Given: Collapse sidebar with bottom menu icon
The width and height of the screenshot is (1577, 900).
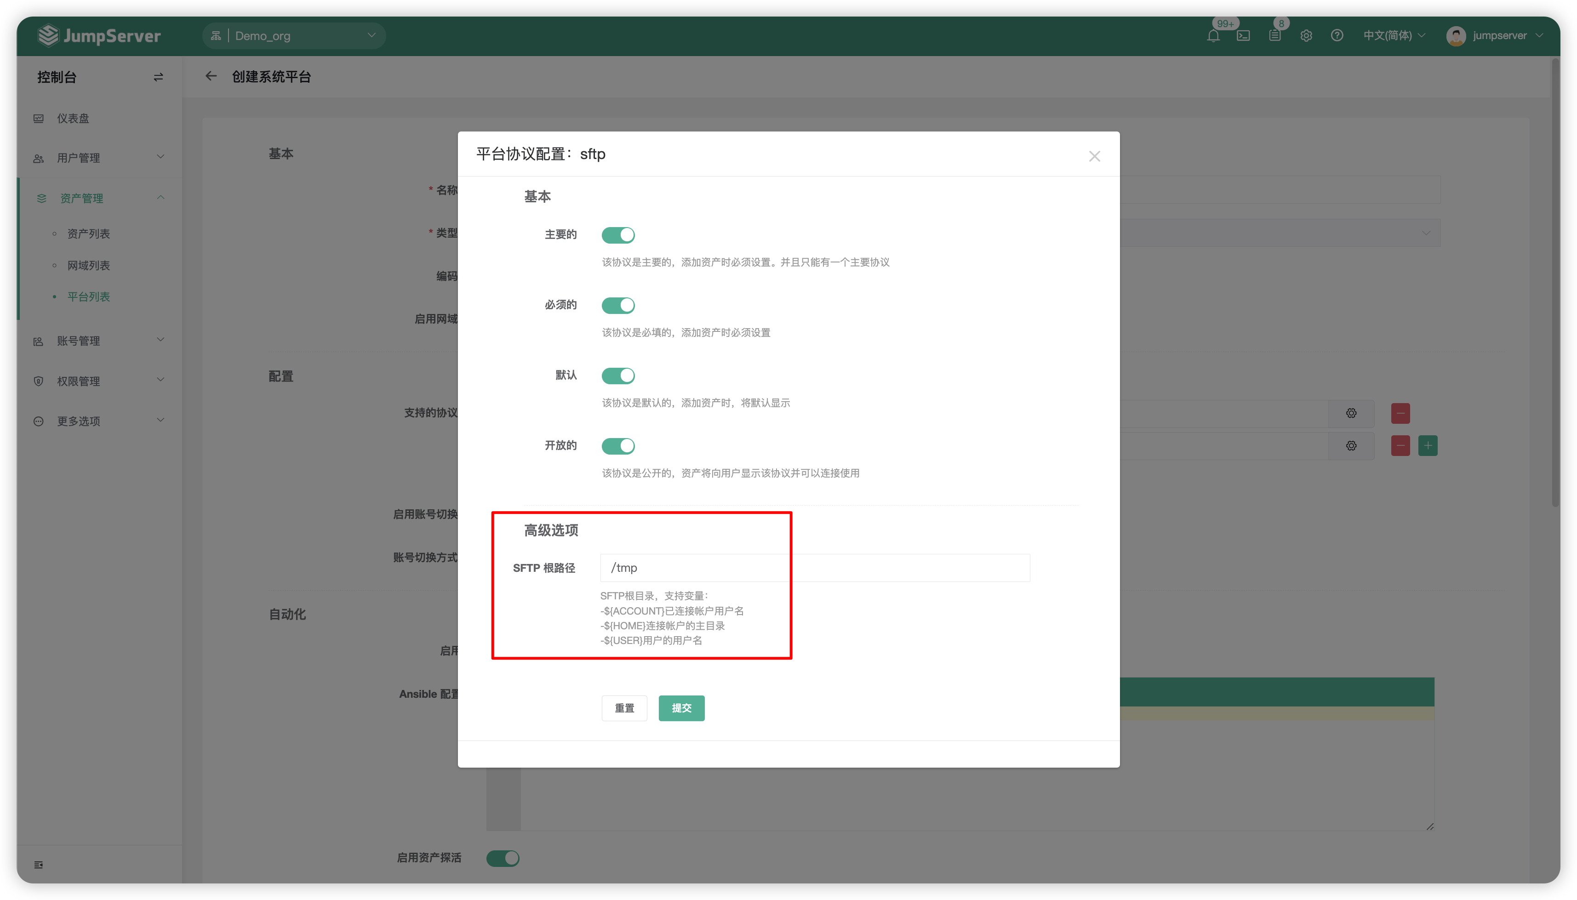Looking at the screenshot, I should [38, 864].
